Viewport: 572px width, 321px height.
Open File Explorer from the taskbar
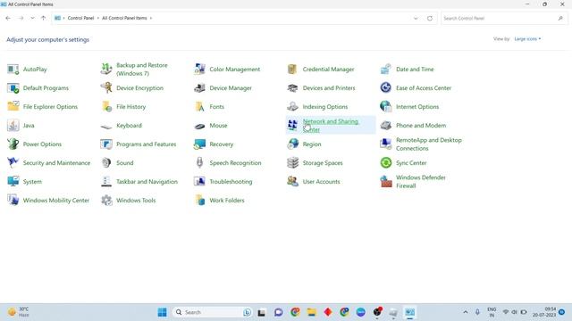(312, 312)
